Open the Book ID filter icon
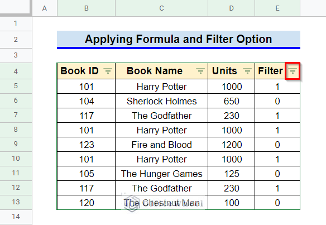Image resolution: width=326 pixels, height=225 pixels. pyautogui.click(x=108, y=71)
